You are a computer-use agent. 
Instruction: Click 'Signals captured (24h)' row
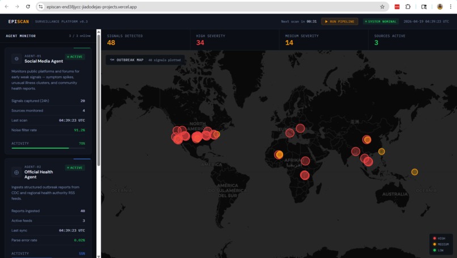pyautogui.click(x=48, y=101)
